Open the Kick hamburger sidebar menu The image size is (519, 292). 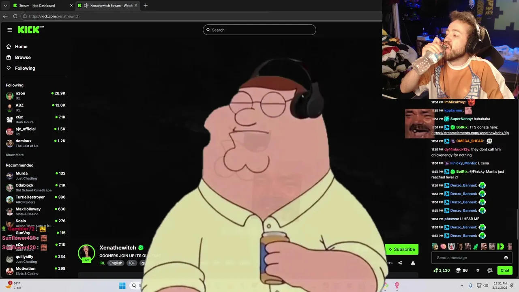[x=10, y=30]
